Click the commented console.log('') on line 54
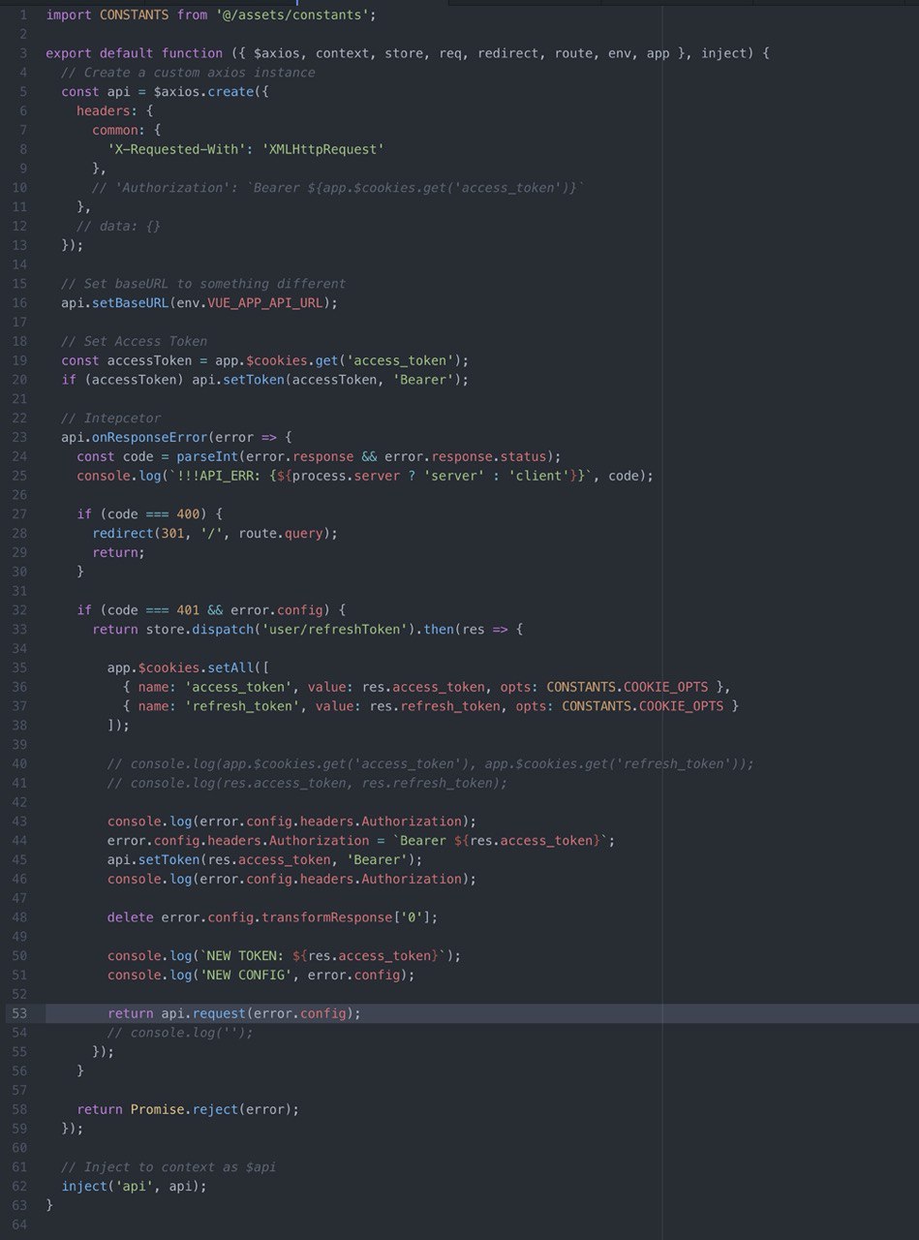 click(x=180, y=1033)
